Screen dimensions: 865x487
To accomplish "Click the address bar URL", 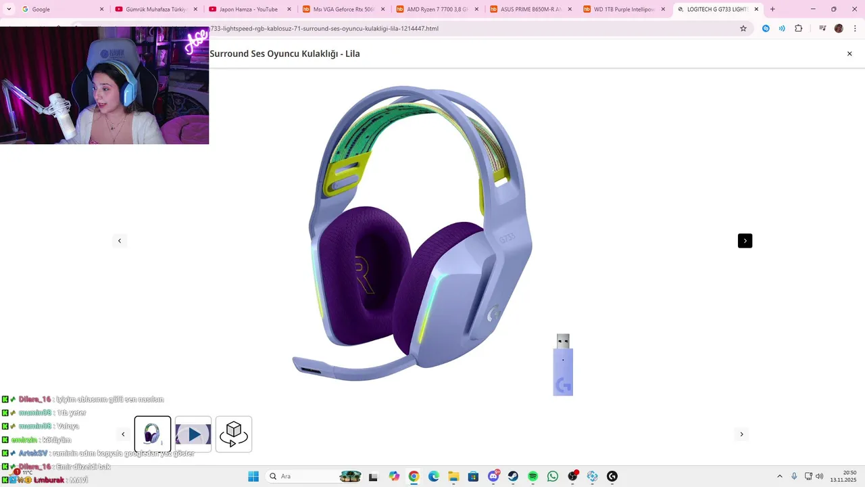I will [324, 28].
